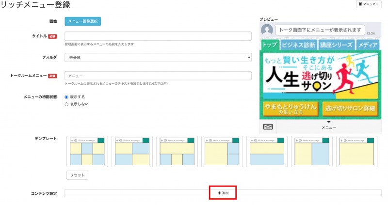Choose template with wide top and three bottom cells

point(177,152)
